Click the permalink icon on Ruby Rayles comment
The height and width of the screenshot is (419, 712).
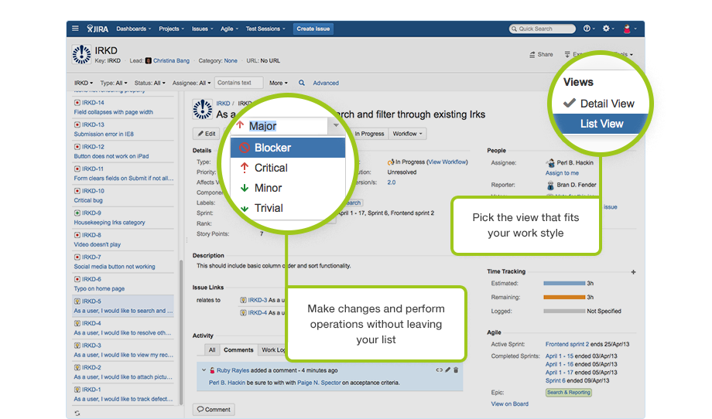point(439,370)
